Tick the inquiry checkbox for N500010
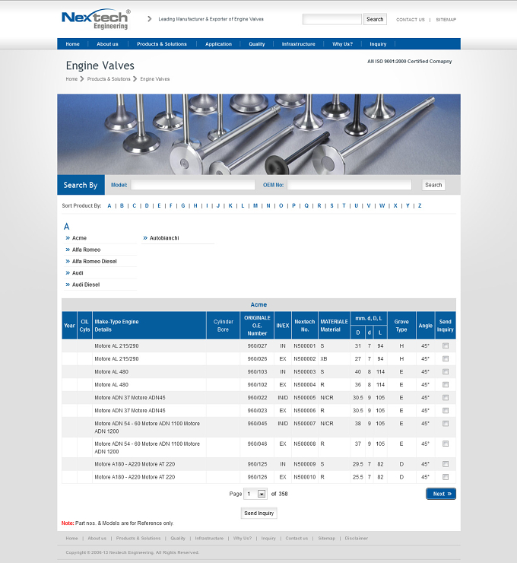The image size is (517, 563). [x=446, y=477]
